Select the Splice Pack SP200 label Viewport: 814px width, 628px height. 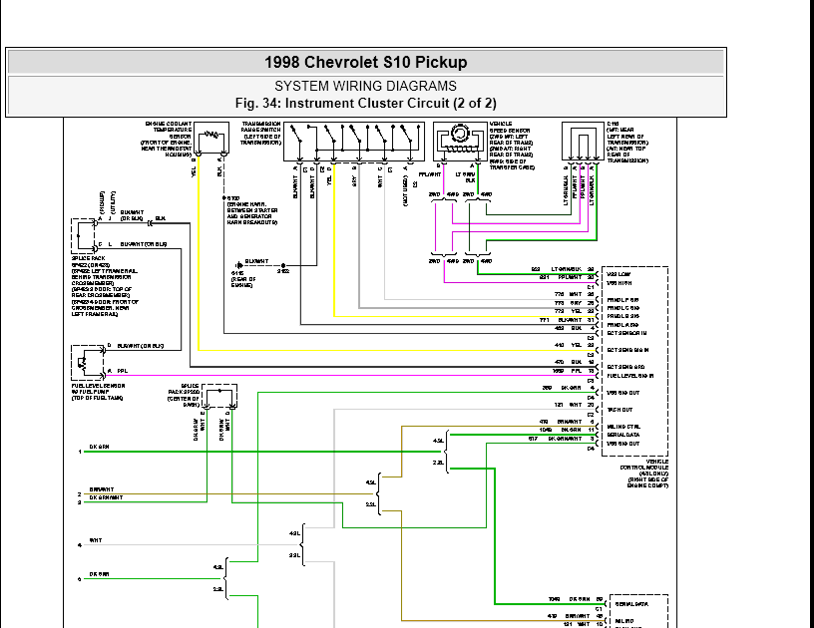click(x=184, y=395)
